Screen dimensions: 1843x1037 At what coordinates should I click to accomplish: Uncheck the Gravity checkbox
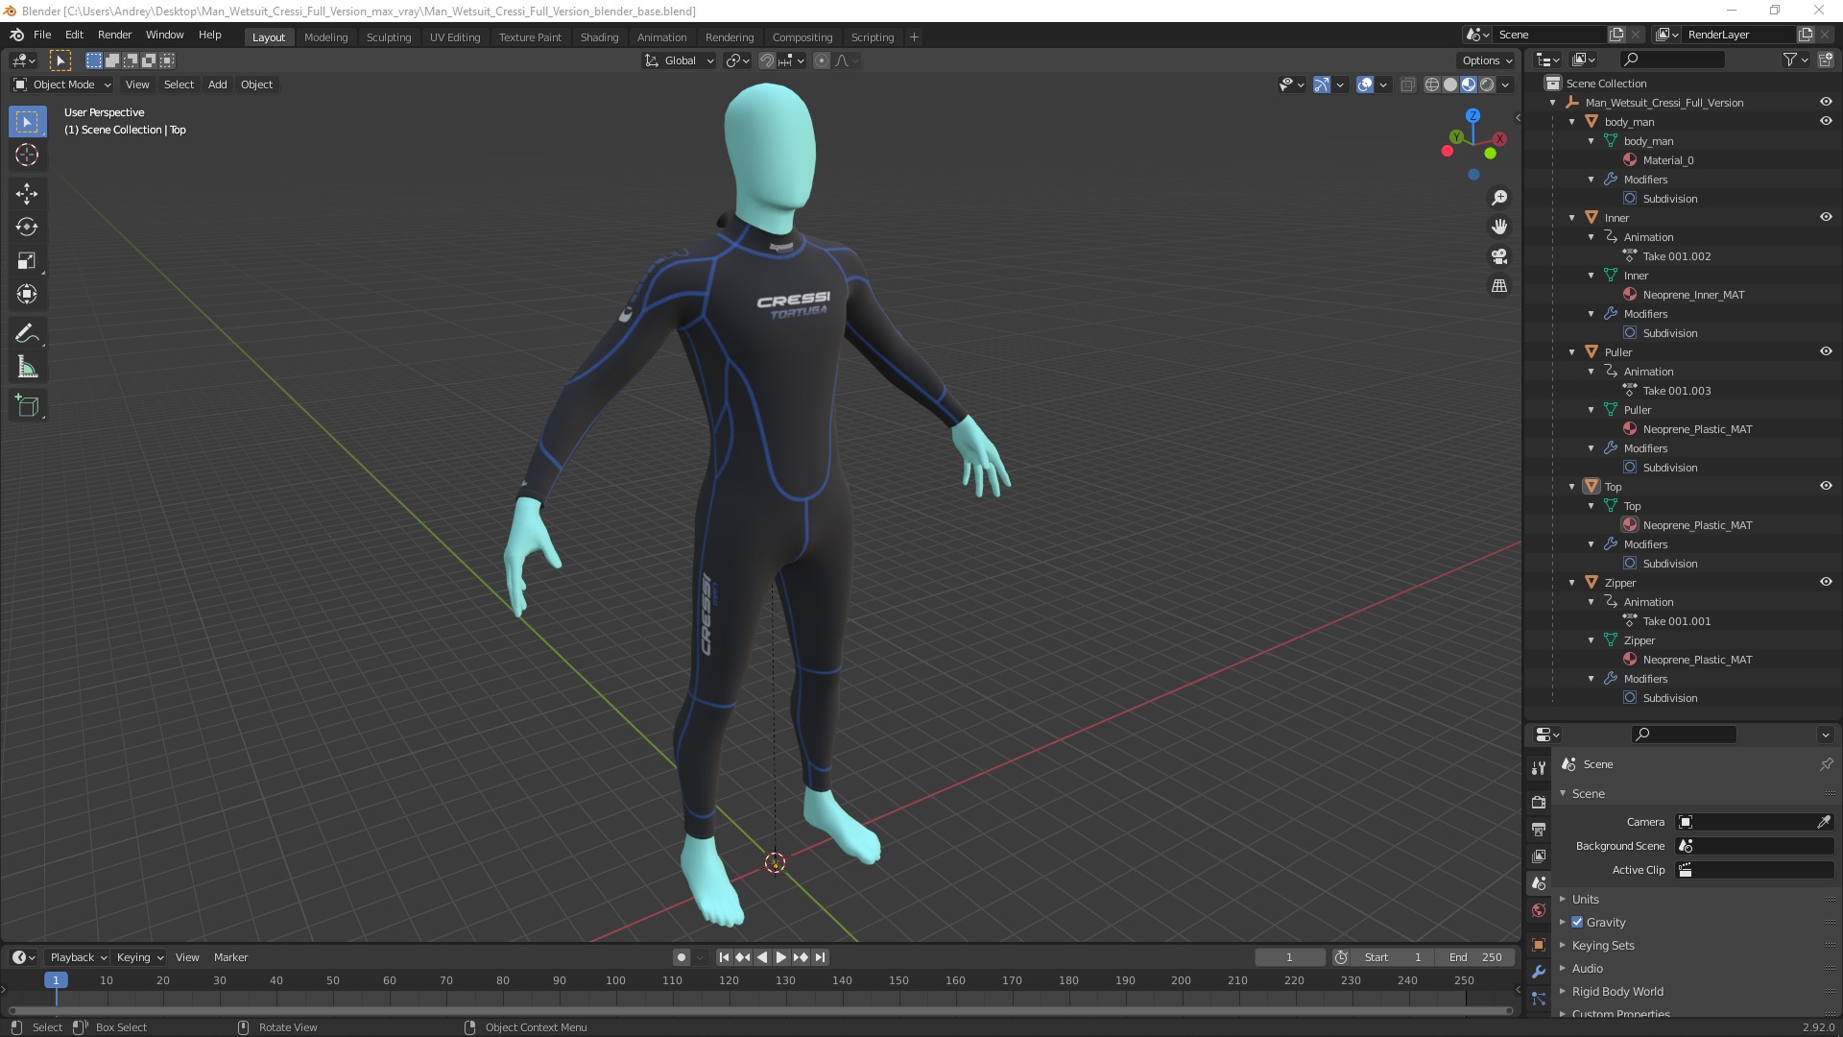[1577, 922]
